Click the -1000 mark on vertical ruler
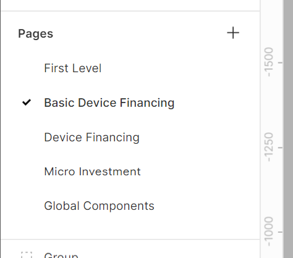Viewport: 293px width, 258px height. 269,231
